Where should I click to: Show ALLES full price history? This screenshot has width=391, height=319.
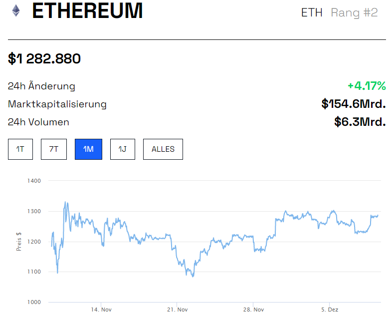(x=163, y=149)
